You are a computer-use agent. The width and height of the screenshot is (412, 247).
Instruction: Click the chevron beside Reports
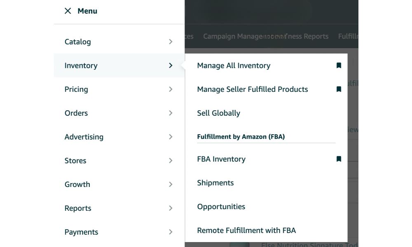171,208
